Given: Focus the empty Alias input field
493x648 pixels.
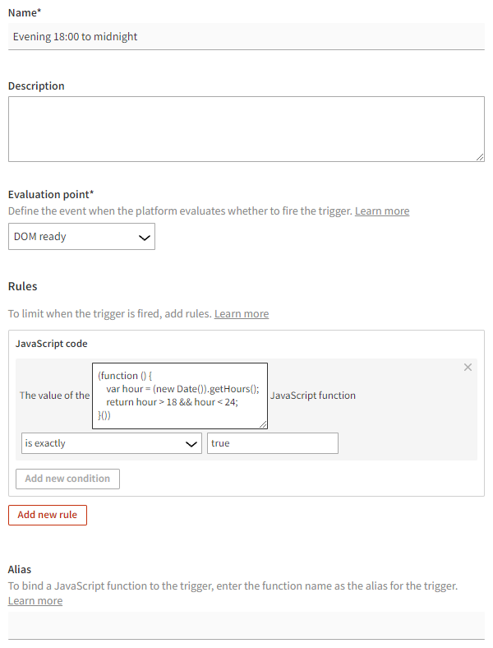Looking at the screenshot, I should point(246,625).
